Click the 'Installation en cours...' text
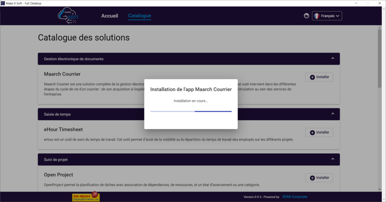 click(191, 101)
